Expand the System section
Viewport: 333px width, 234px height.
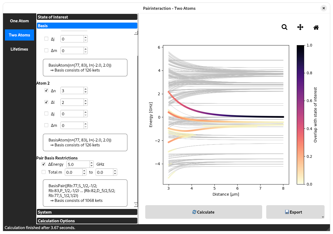pyautogui.click(x=87, y=212)
